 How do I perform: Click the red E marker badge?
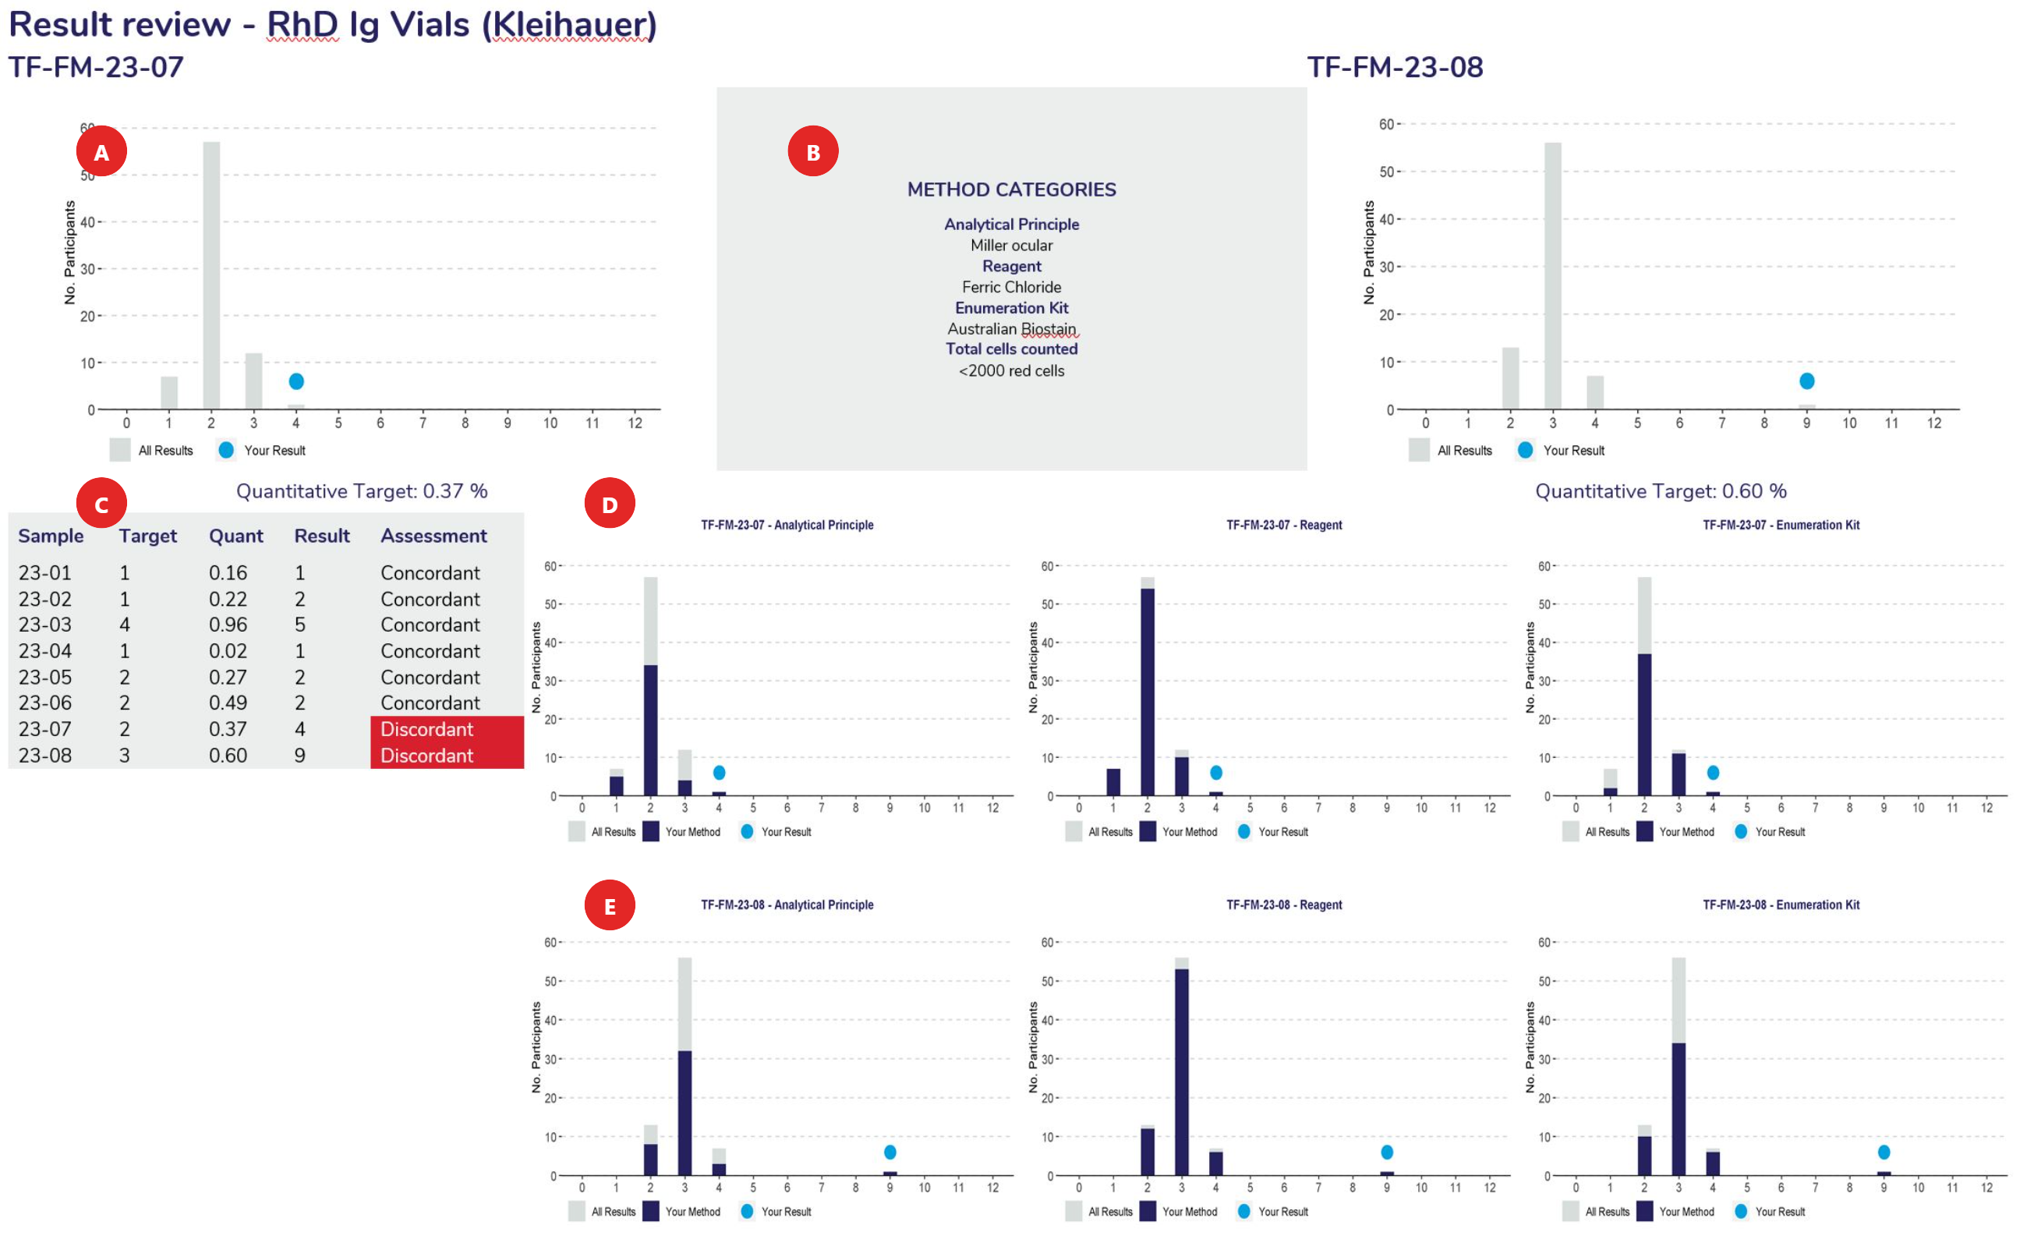pos(610,905)
